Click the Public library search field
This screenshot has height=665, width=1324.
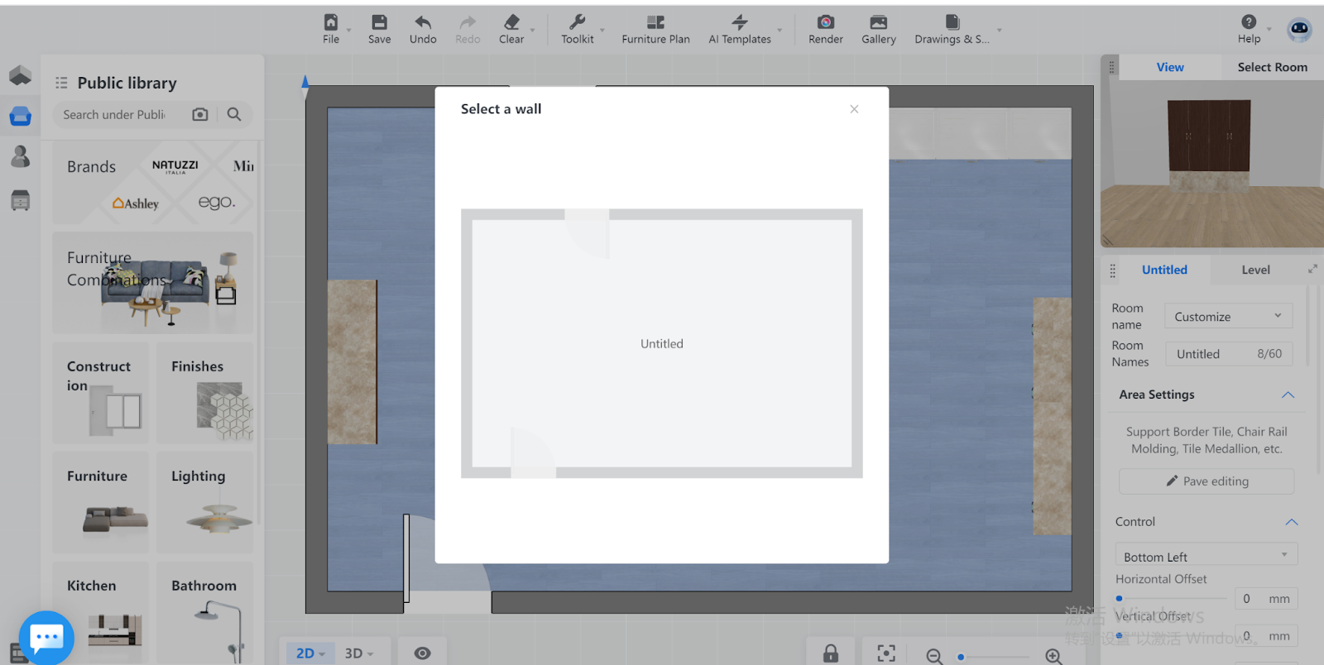click(116, 115)
